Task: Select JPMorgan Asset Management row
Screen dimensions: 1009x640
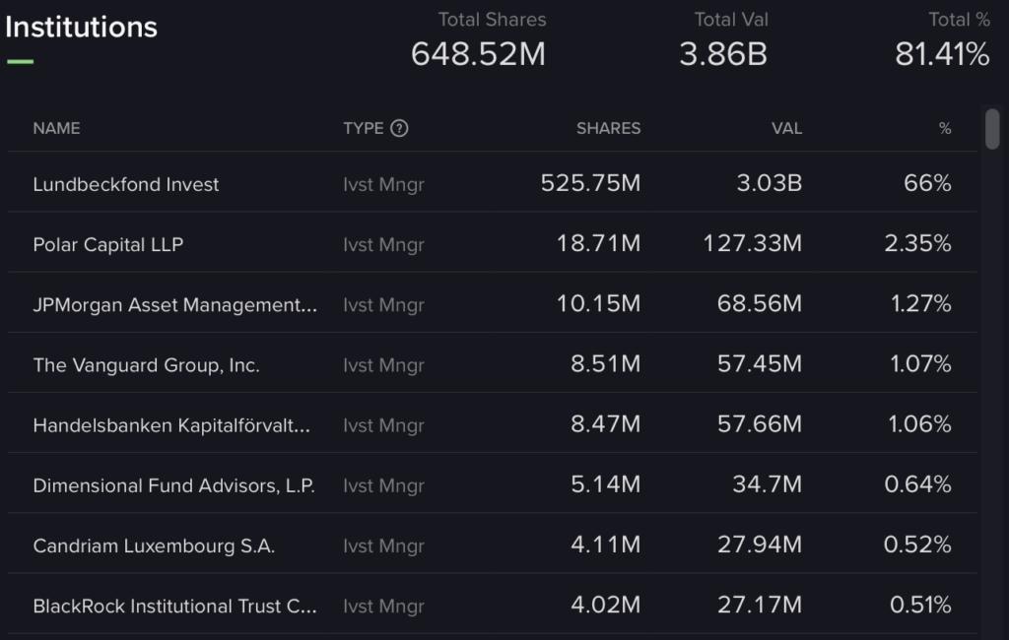Action: 174,305
